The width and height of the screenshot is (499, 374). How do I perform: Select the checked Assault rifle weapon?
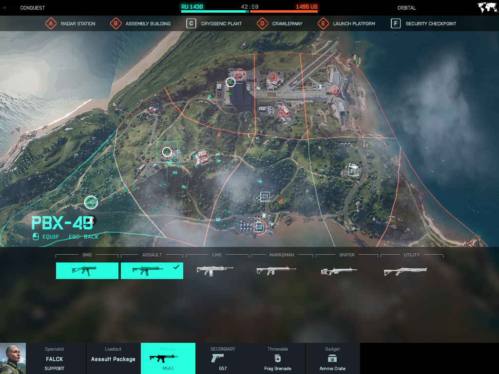(152, 271)
